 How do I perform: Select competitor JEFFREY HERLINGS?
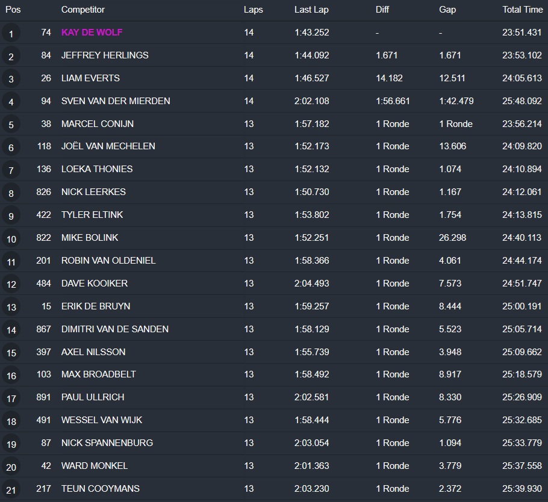tap(105, 55)
